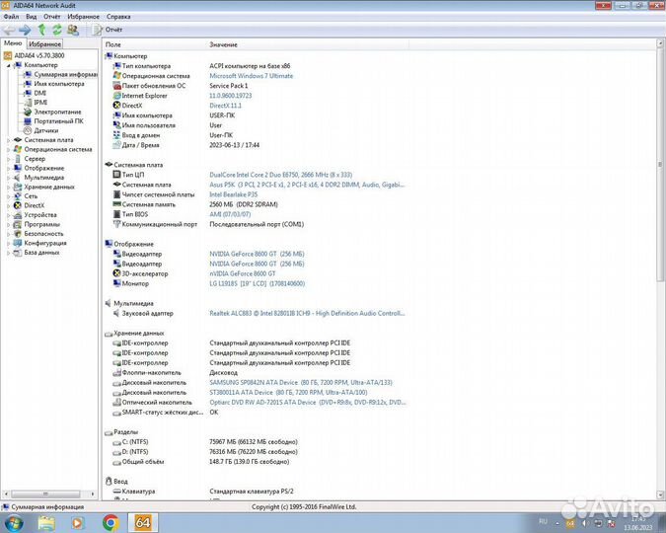This screenshot has width=666, height=533.
Task: Select Конфигурация in the tree
Action: tap(45, 243)
